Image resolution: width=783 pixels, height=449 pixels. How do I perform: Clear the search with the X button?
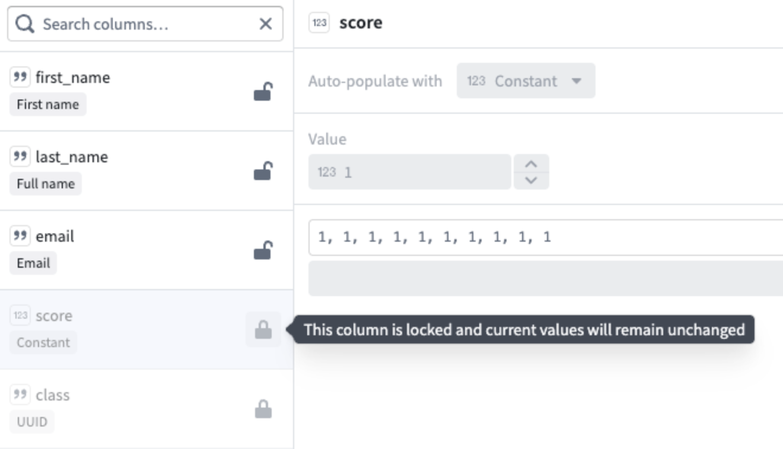pyautogui.click(x=266, y=24)
